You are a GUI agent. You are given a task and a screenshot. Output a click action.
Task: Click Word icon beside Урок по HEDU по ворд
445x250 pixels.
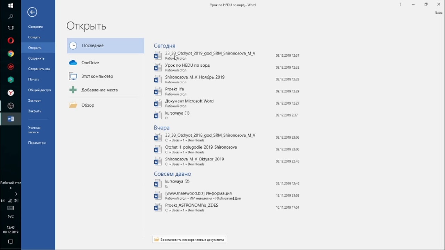pyautogui.click(x=158, y=67)
